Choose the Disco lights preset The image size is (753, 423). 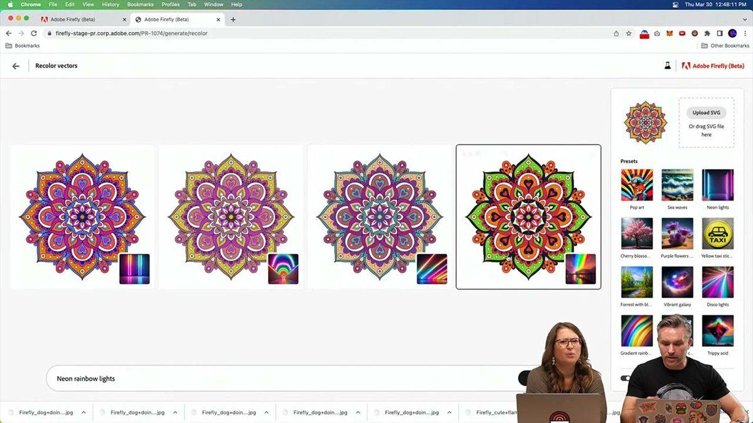coord(718,283)
